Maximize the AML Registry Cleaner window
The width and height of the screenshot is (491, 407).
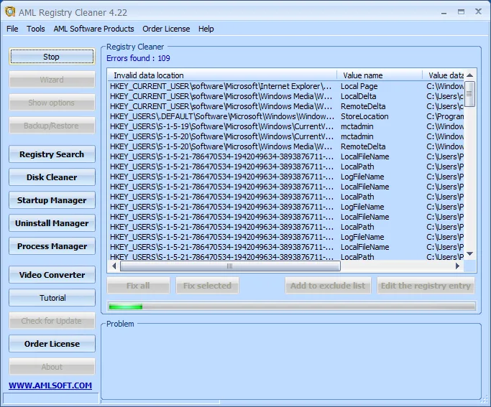(x=461, y=12)
